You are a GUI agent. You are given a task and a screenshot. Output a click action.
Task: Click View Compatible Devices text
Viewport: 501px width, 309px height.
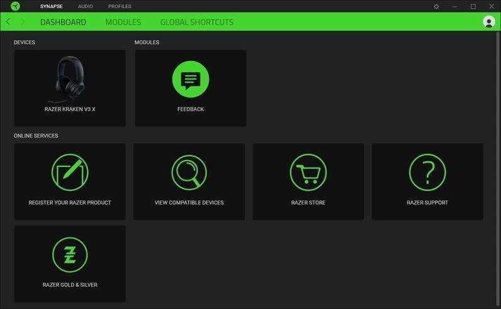pos(189,203)
